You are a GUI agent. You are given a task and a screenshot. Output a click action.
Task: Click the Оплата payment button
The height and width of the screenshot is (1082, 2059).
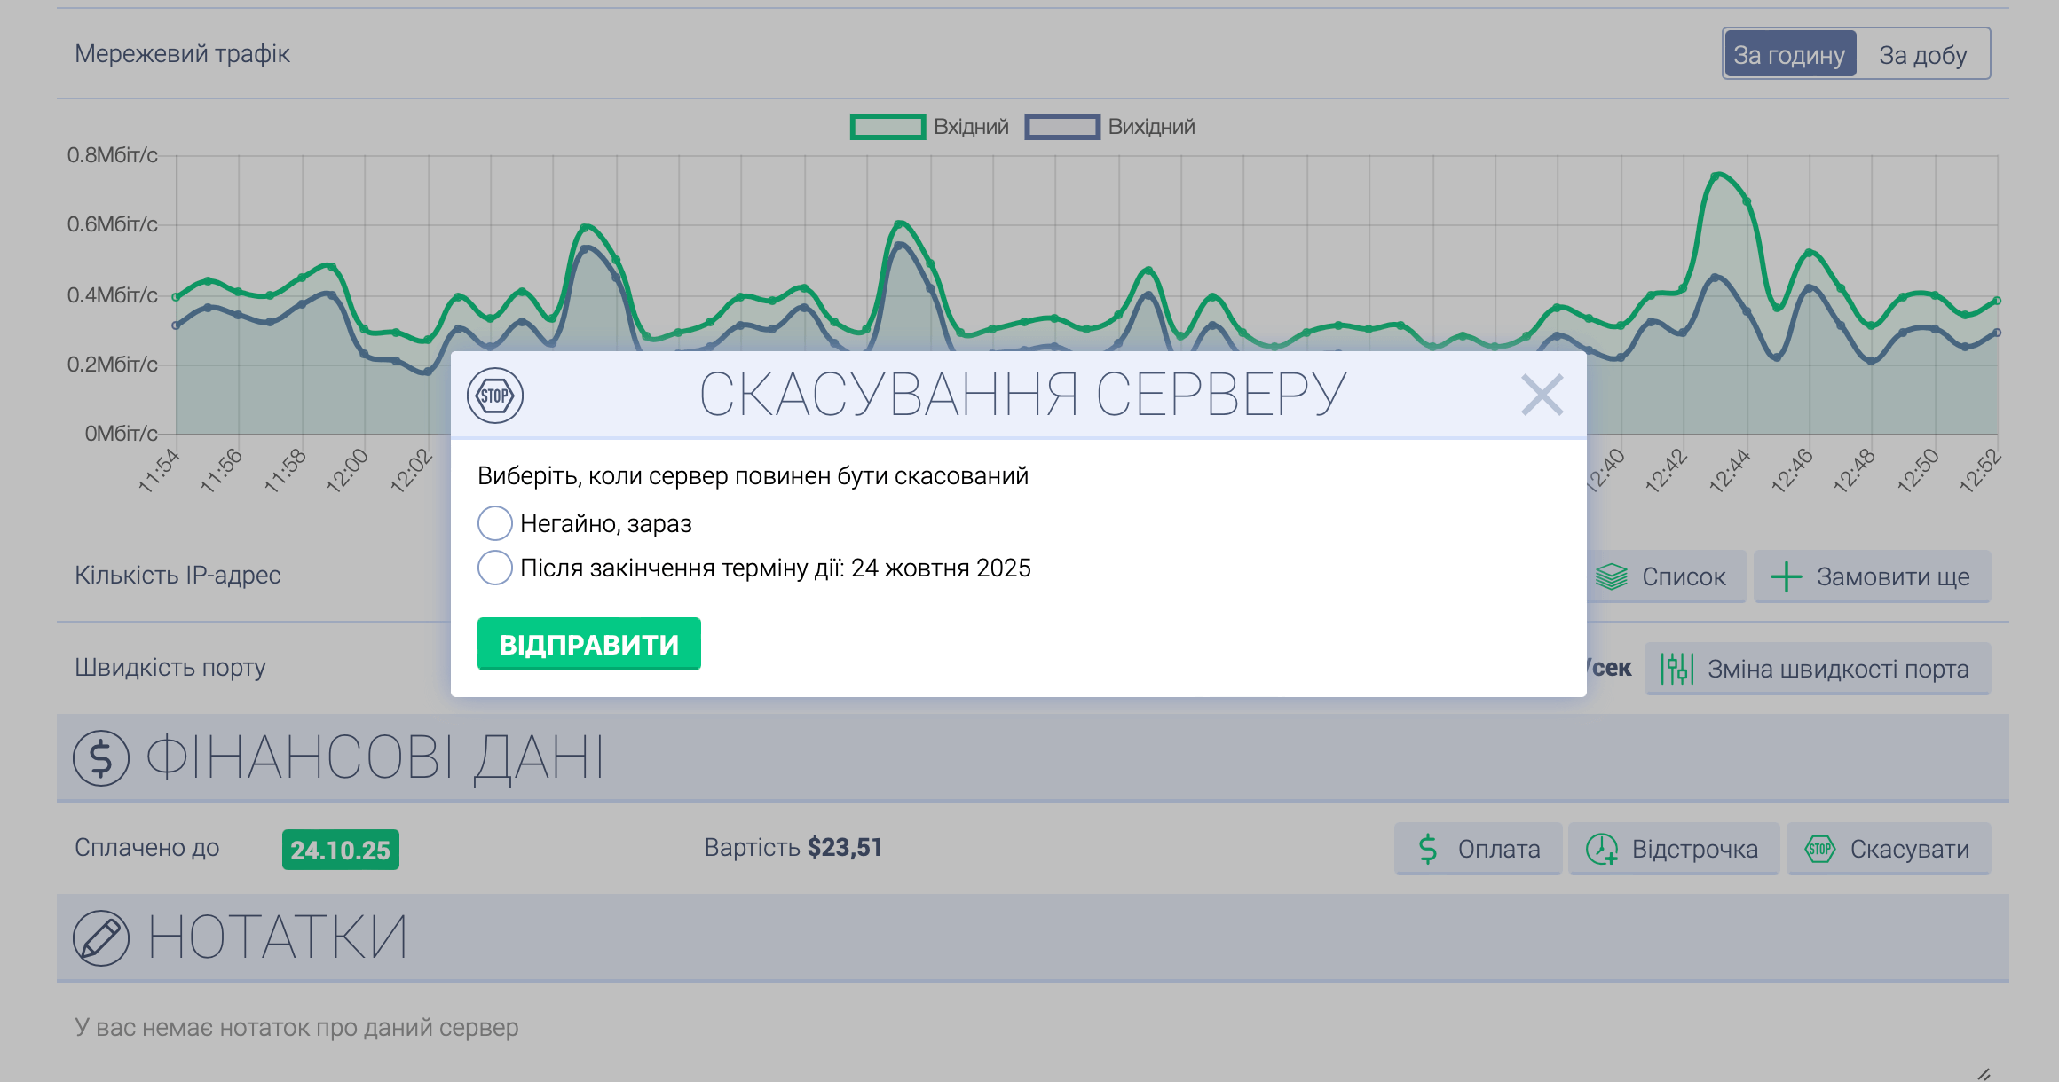(x=1479, y=849)
